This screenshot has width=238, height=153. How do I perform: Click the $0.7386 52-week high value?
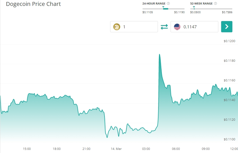pos(227,12)
